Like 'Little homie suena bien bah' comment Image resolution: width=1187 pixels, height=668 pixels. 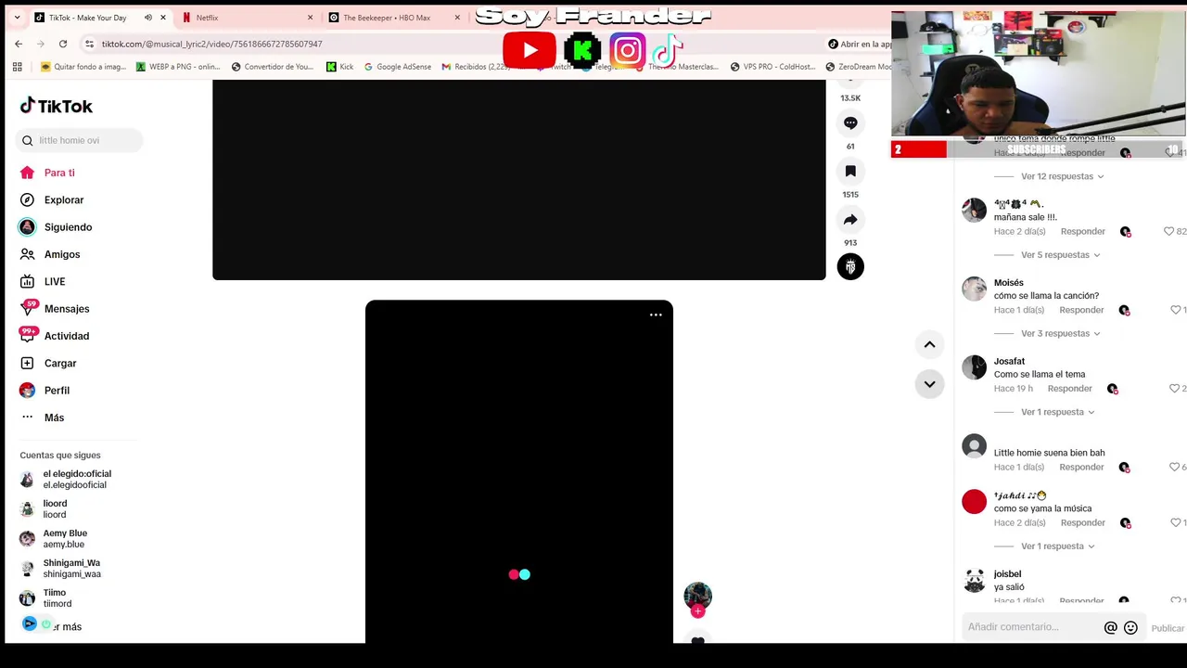click(x=1175, y=467)
